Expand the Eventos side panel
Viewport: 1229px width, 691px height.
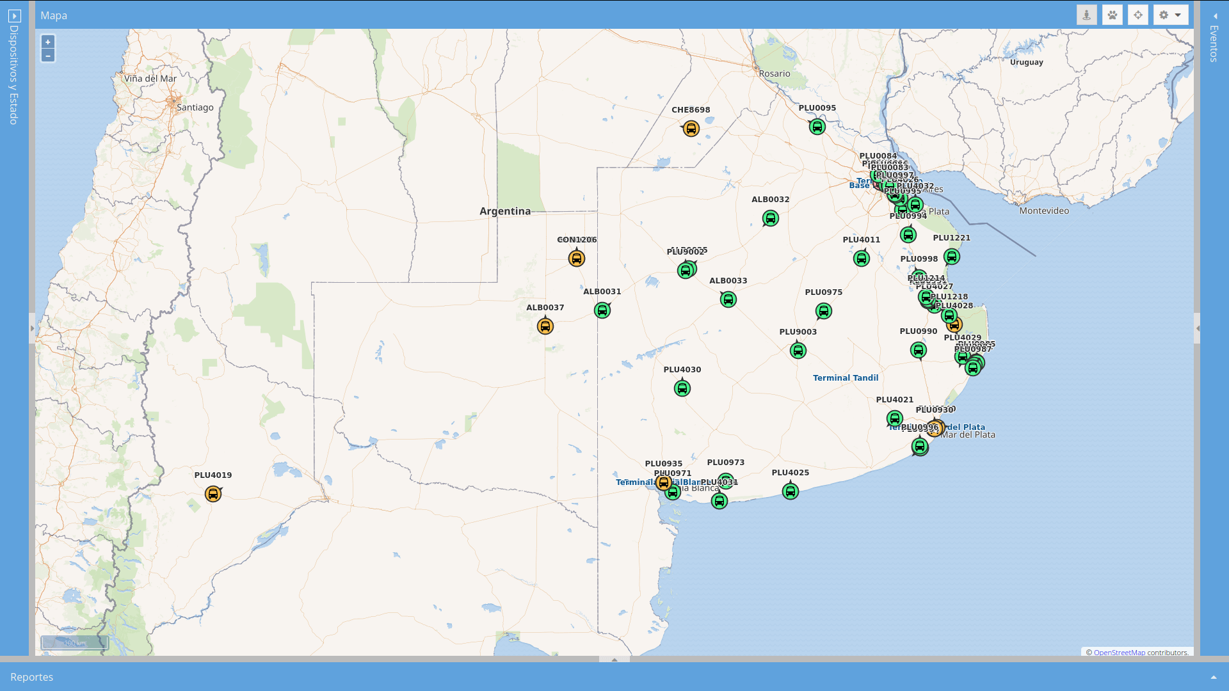click(1214, 16)
